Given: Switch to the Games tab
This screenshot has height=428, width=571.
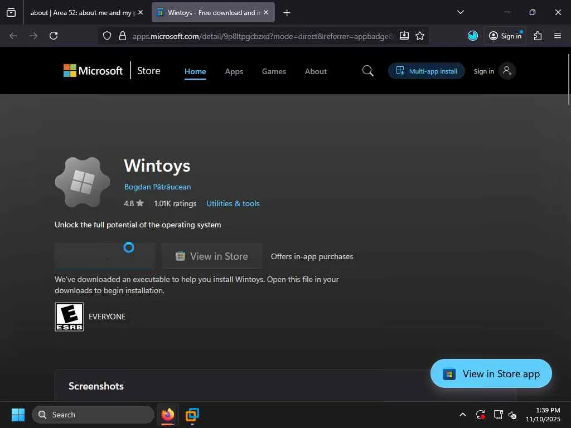Looking at the screenshot, I should [274, 71].
